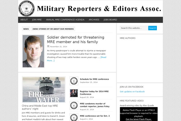Go to Annual MRE Conference Agenda
This screenshot has width=181, height=121.
pos(65,20)
